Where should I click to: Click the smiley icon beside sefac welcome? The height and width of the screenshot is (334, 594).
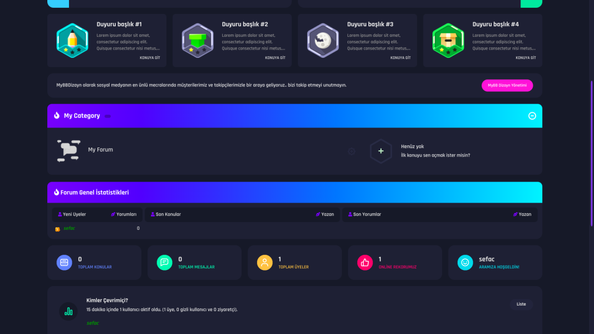tap(465, 263)
